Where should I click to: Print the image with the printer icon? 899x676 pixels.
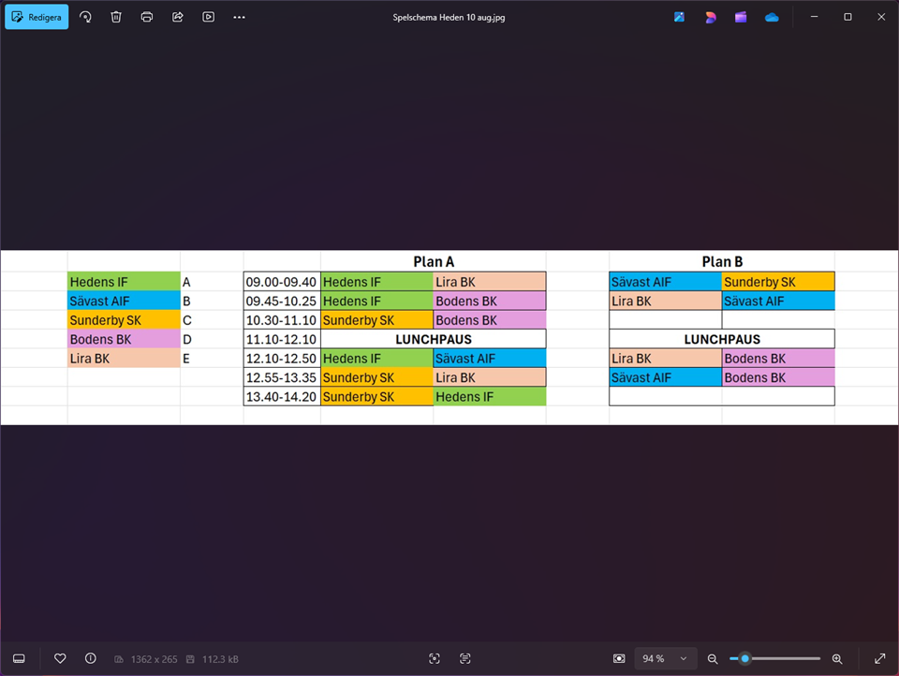[x=147, y=17]
